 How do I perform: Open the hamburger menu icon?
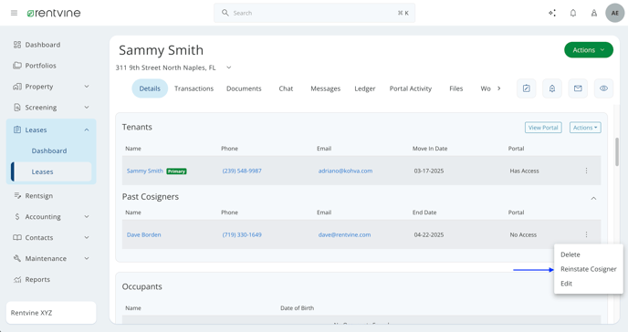(14, 13)
